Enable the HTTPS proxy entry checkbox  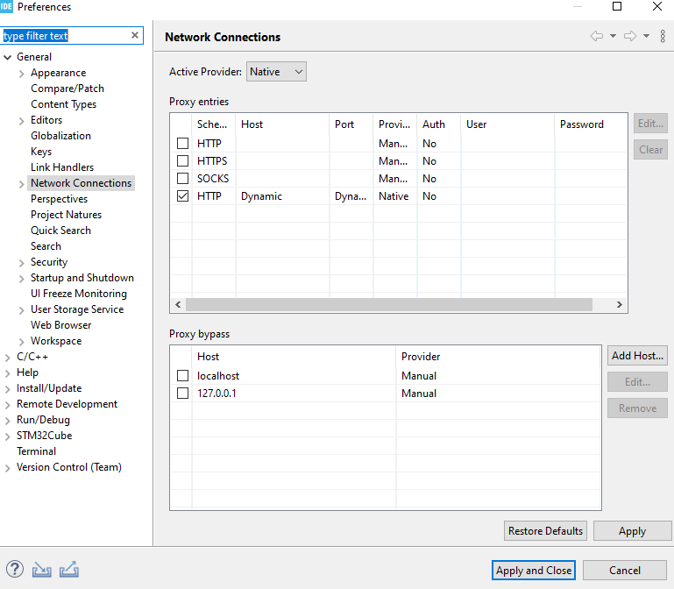click(x=182, y=161)
